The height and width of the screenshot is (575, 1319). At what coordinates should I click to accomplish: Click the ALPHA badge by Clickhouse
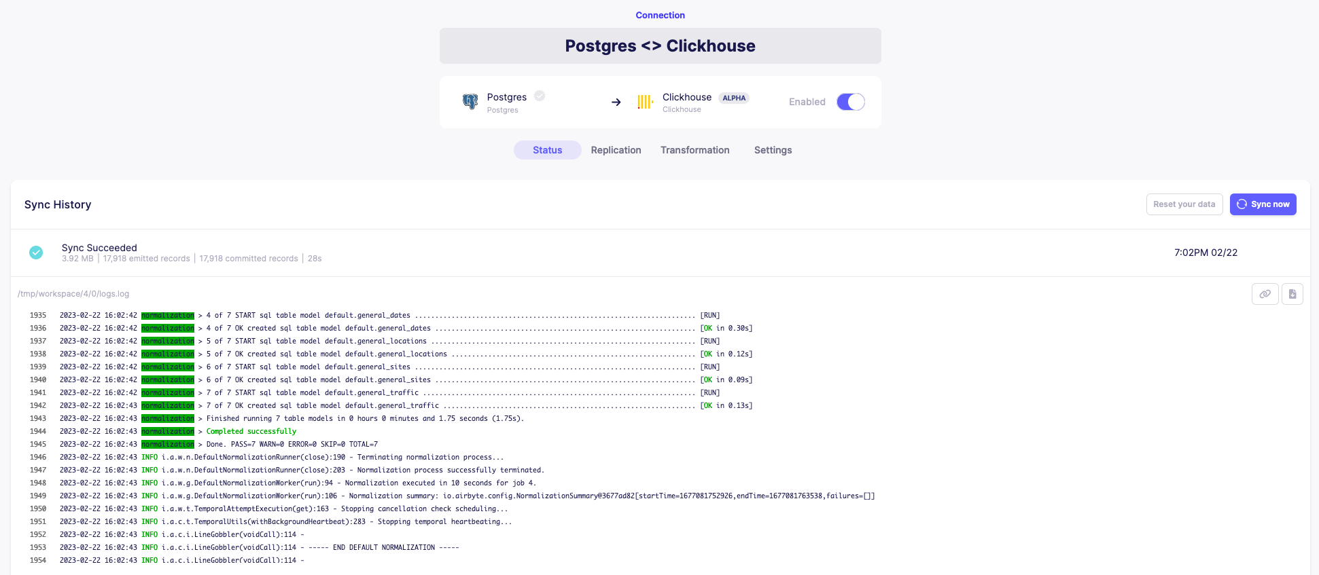pos(734,98)
